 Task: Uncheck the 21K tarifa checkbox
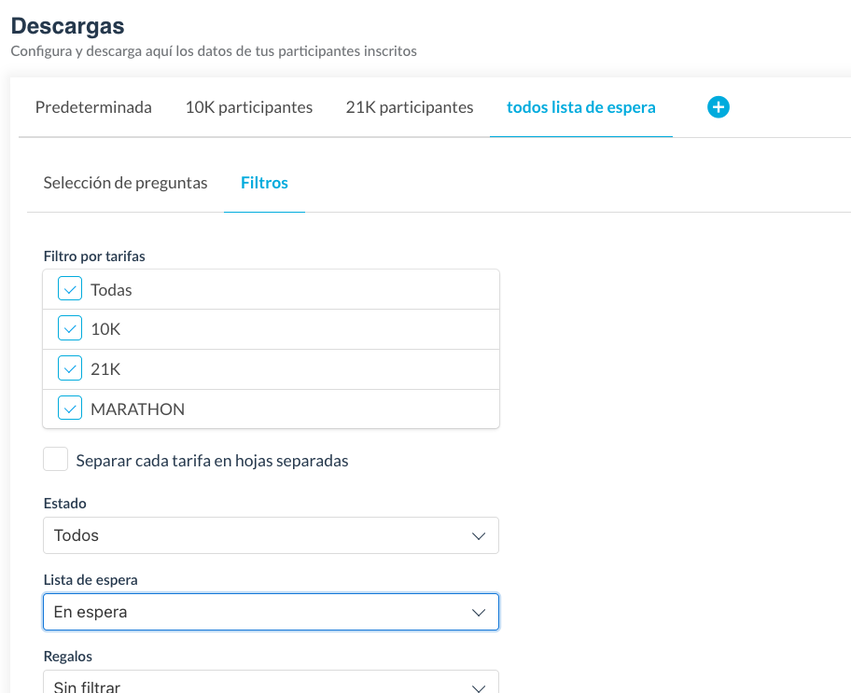pos(70,368)
